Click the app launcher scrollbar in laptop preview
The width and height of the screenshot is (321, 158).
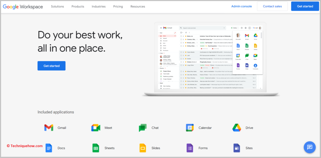(x=261, y=35)
